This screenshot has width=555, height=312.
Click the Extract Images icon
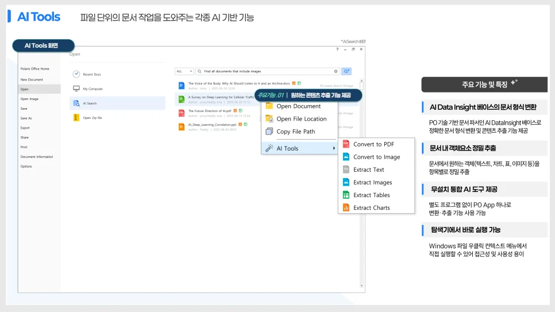(346, 182)
